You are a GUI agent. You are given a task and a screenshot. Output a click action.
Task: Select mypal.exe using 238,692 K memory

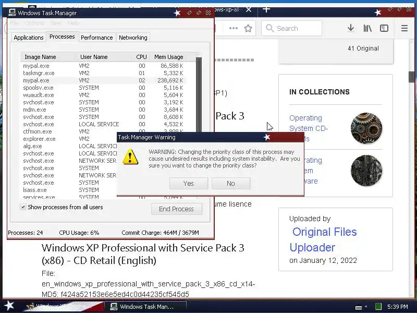point(103,80)
